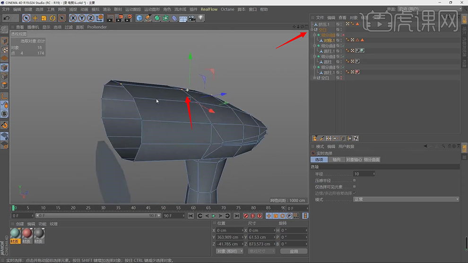
Task: Click the 应用 apply button
Action: tap(294, 251)
